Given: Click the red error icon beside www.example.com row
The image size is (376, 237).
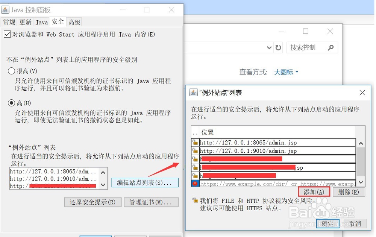Looking at the screenshot, I should pyautogui.click(x=195, y=184).
